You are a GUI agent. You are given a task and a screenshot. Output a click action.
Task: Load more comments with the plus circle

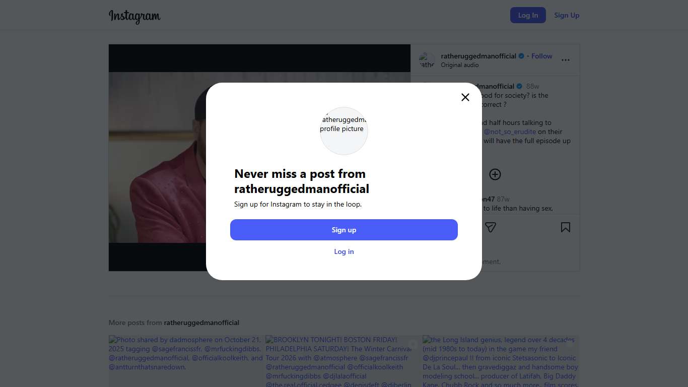pos(495,174)
